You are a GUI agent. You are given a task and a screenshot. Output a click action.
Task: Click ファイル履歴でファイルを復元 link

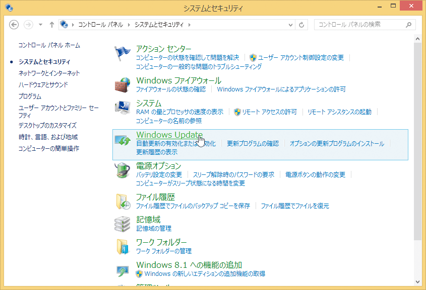point(295,206)
